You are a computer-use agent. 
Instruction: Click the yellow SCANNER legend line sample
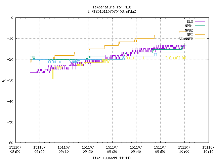tap(200, 39)
